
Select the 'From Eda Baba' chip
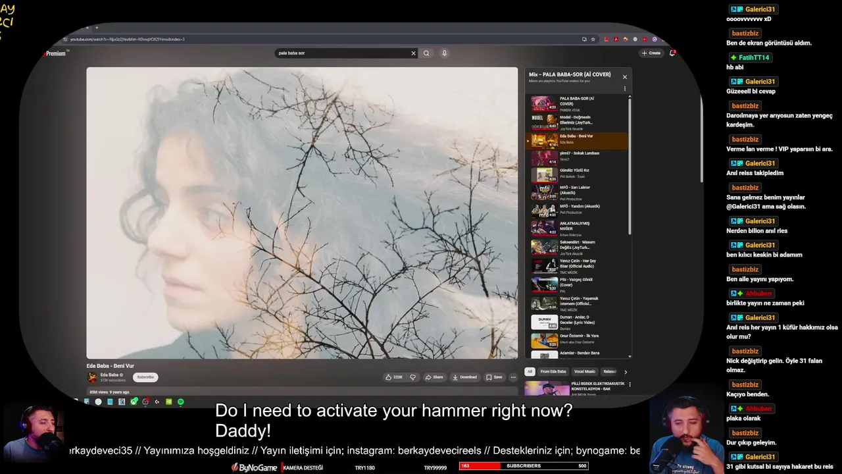coord(553,371)
